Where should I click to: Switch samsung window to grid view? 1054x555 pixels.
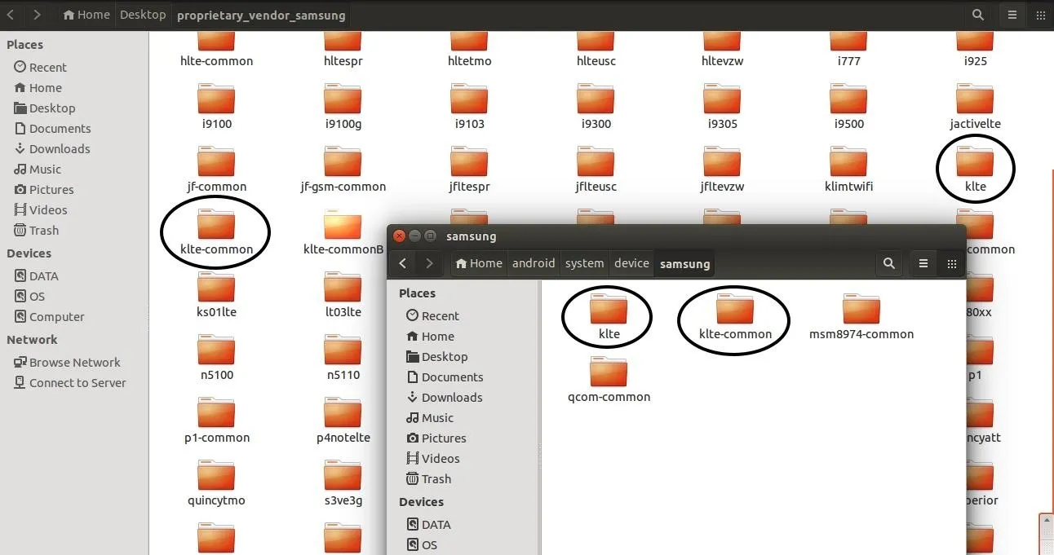pos(951,263)
